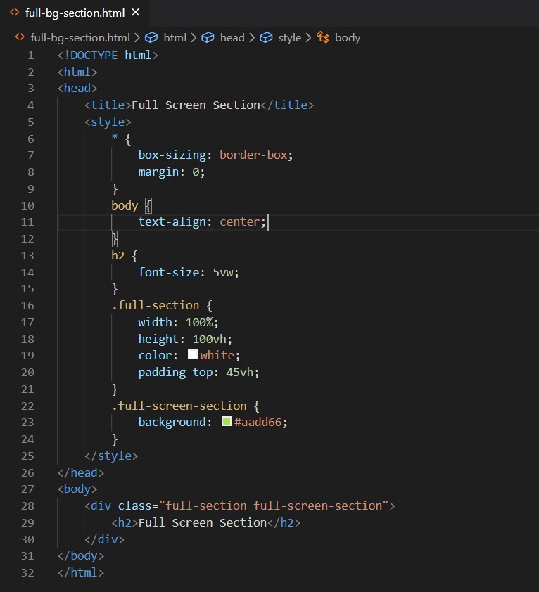This screenshot has height=592, width=539.
Task: Click the 'margin' property on line 8
Action: pos(158,172)
